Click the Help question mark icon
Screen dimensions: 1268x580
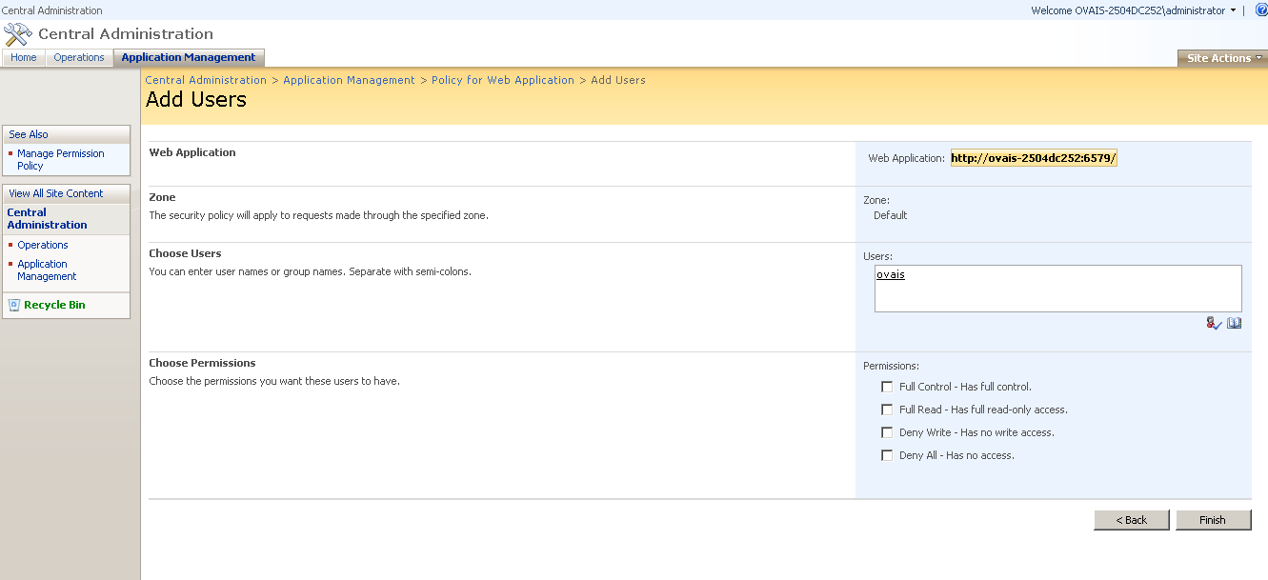pyautogui.click(x=1261, y=10)
